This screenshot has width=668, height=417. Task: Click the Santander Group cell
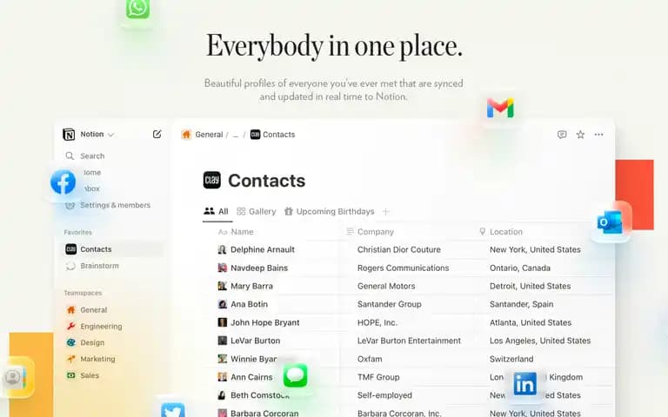coord(390,304)
